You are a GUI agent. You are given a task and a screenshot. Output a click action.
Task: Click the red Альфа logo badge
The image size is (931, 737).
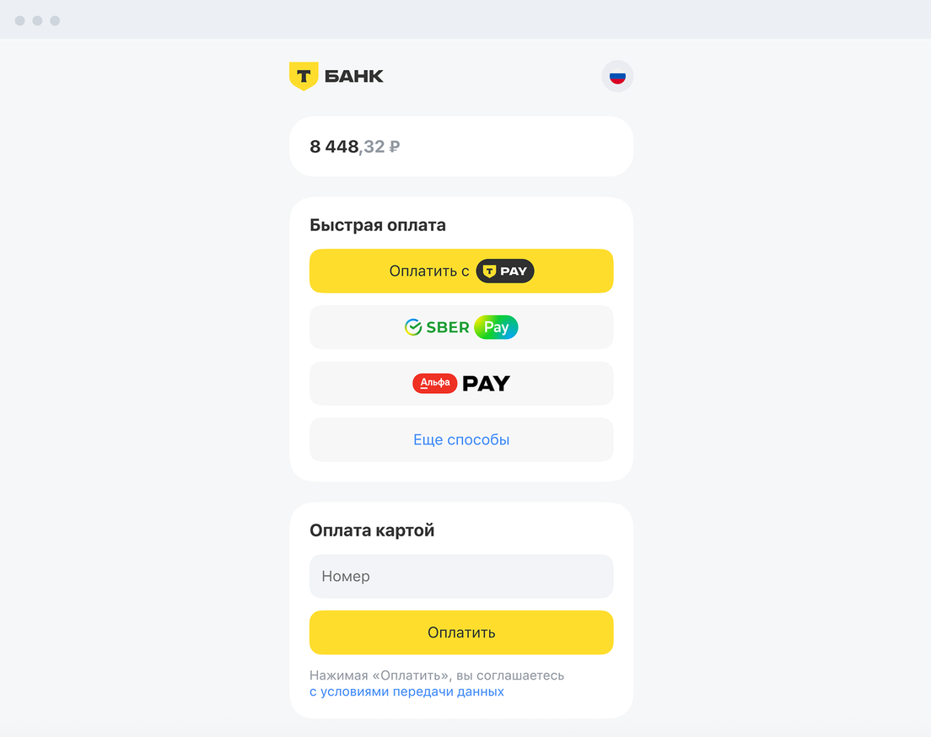pos(435,383)
